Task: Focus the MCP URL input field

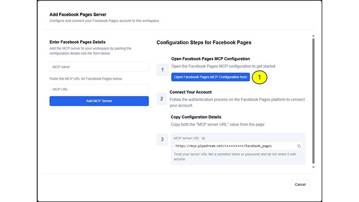Action: 99,90
